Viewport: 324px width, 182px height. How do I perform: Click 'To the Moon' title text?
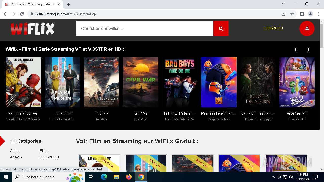(63, 113)
